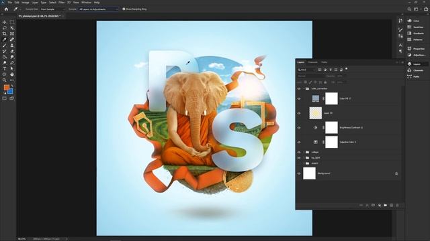Click the blue background color swatch
Screen dimensions: 430x241
tap(11, 92)
